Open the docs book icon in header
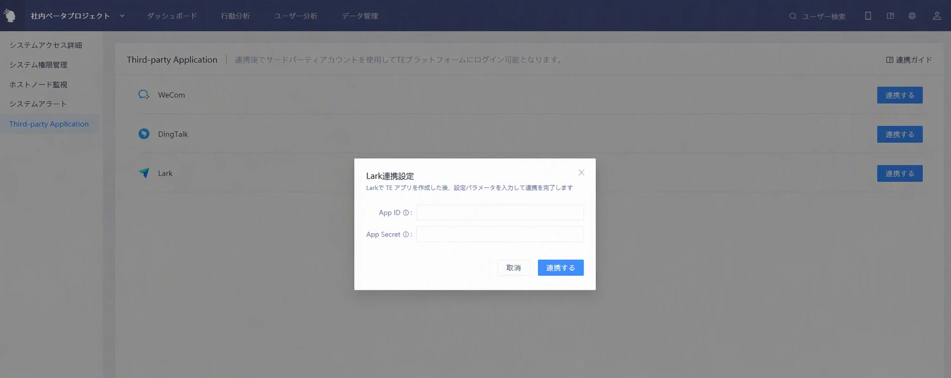This screenshot has width=951, height=378. point(890,16)
